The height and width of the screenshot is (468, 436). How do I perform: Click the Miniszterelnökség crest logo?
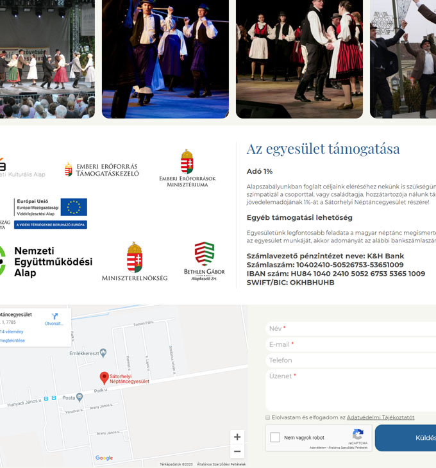(x=135, y=261)
